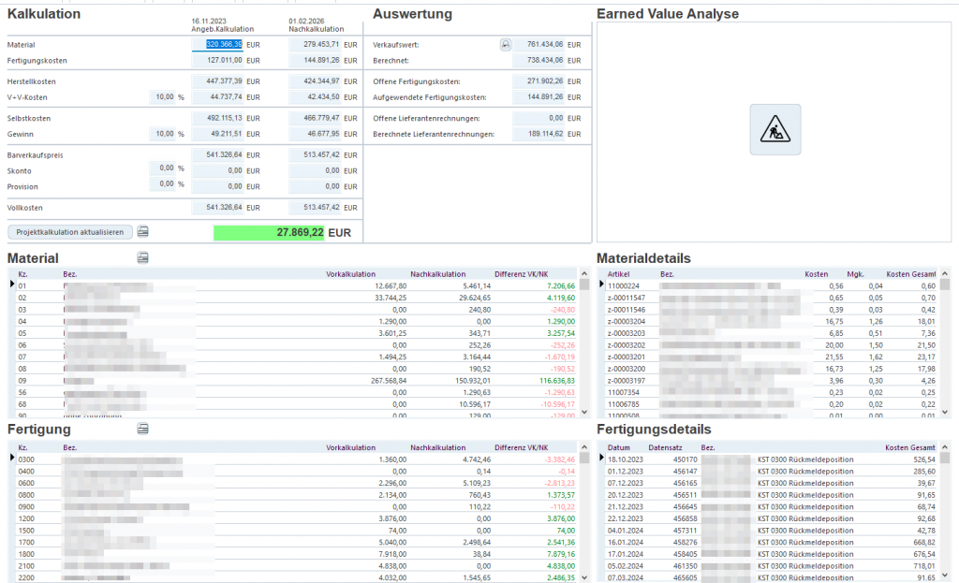Click the printer icon next to the Material heading
The image size is (959, 583).
click(x=142, y=256)
